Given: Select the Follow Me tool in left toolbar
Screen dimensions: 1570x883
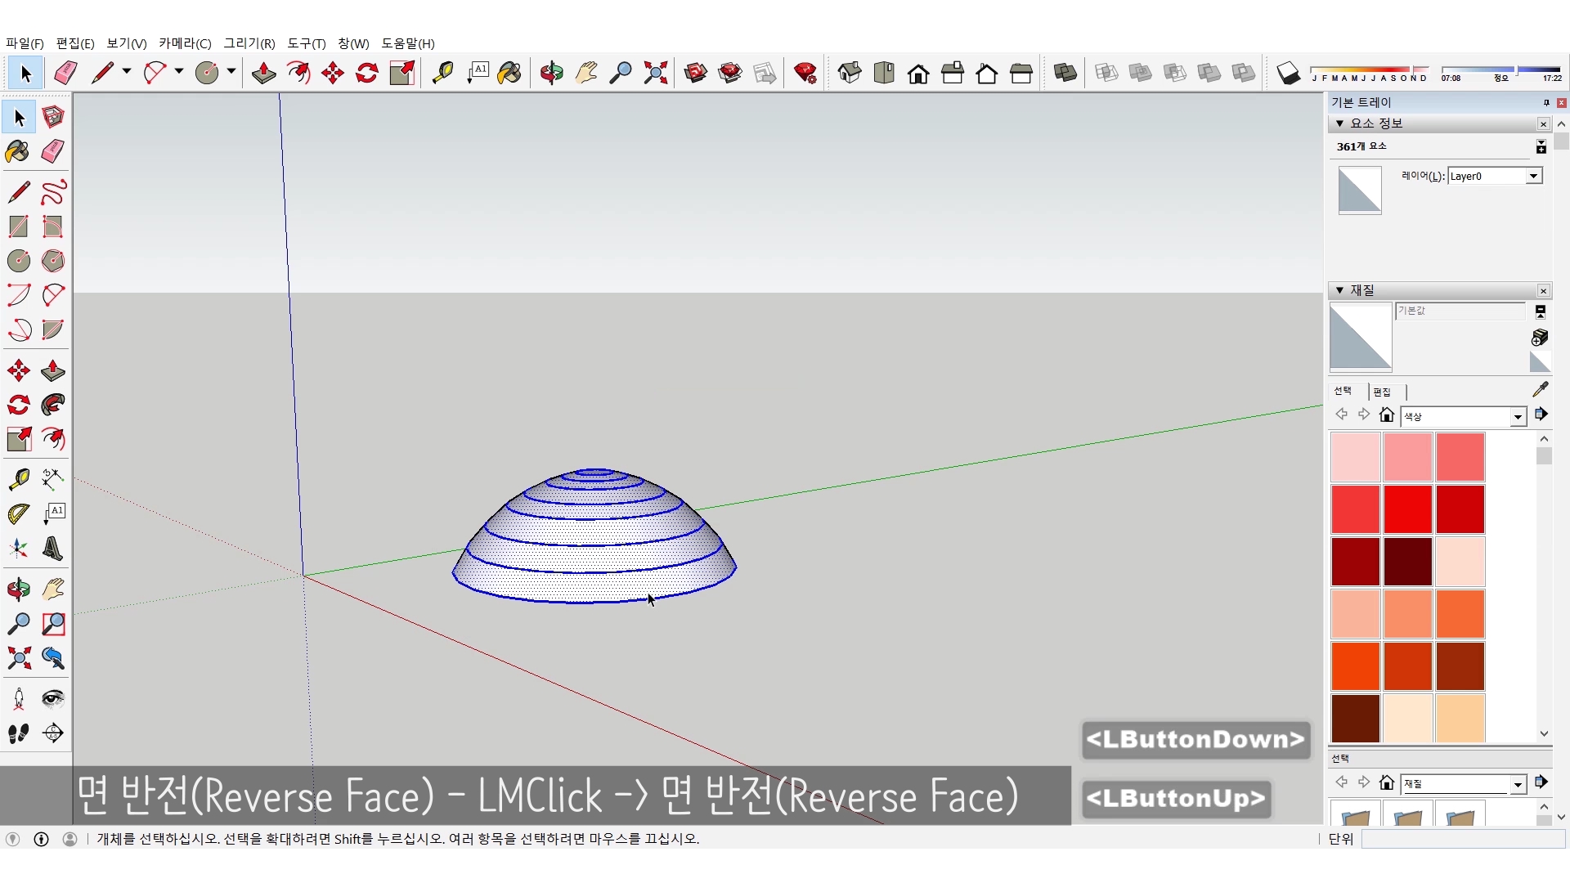Looking at the screenshot, I should (53, 405).
